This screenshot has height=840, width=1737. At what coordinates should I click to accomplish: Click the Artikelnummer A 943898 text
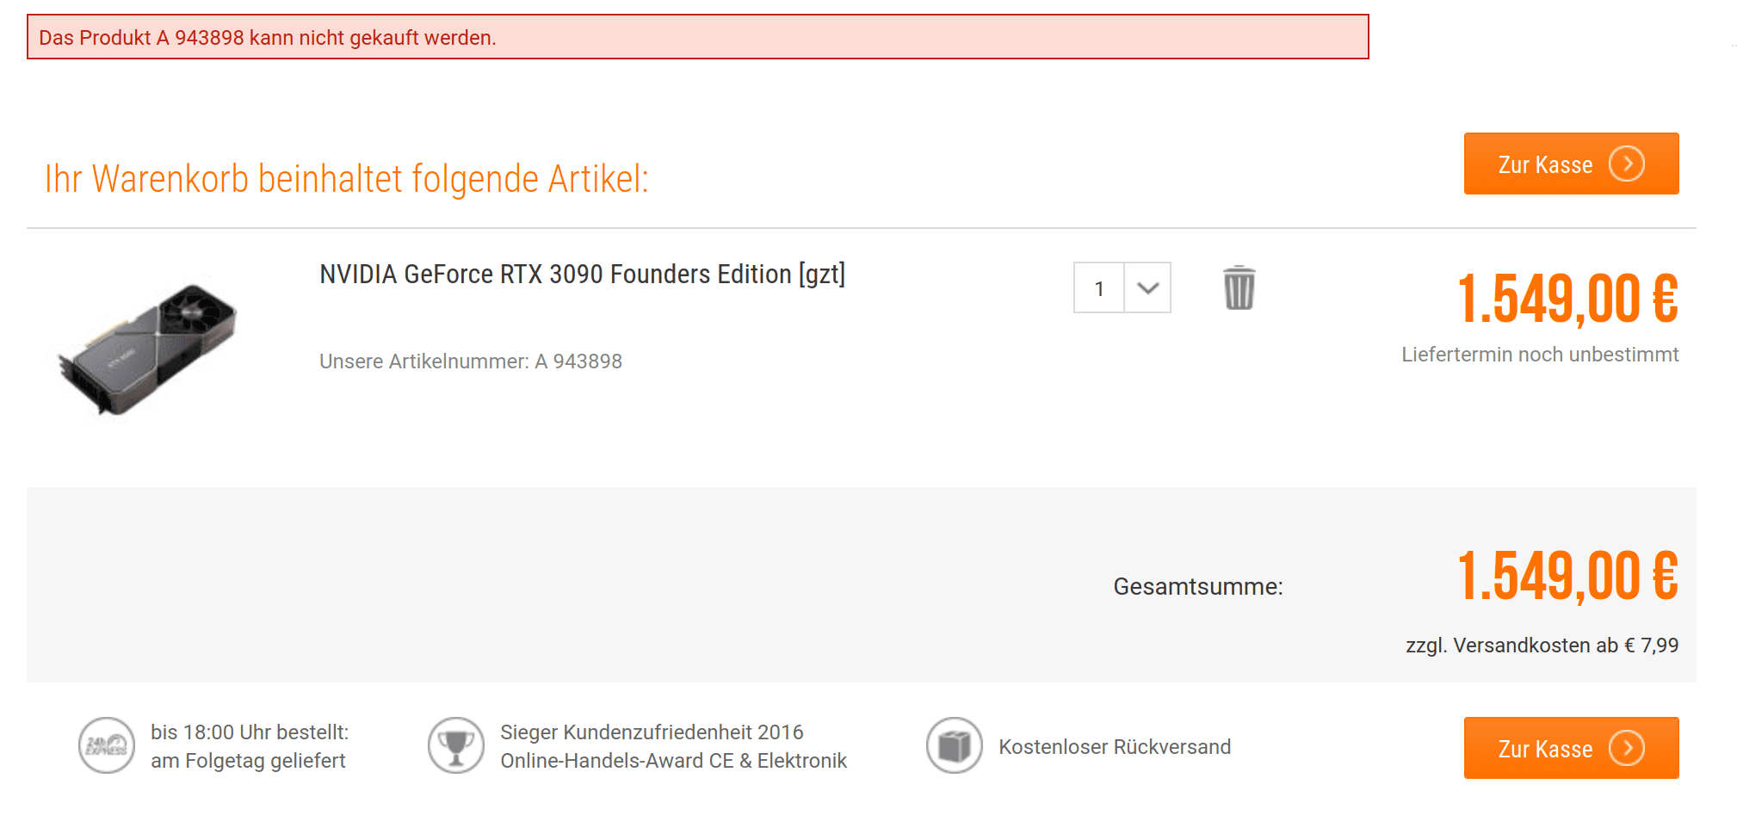[471, 361]
